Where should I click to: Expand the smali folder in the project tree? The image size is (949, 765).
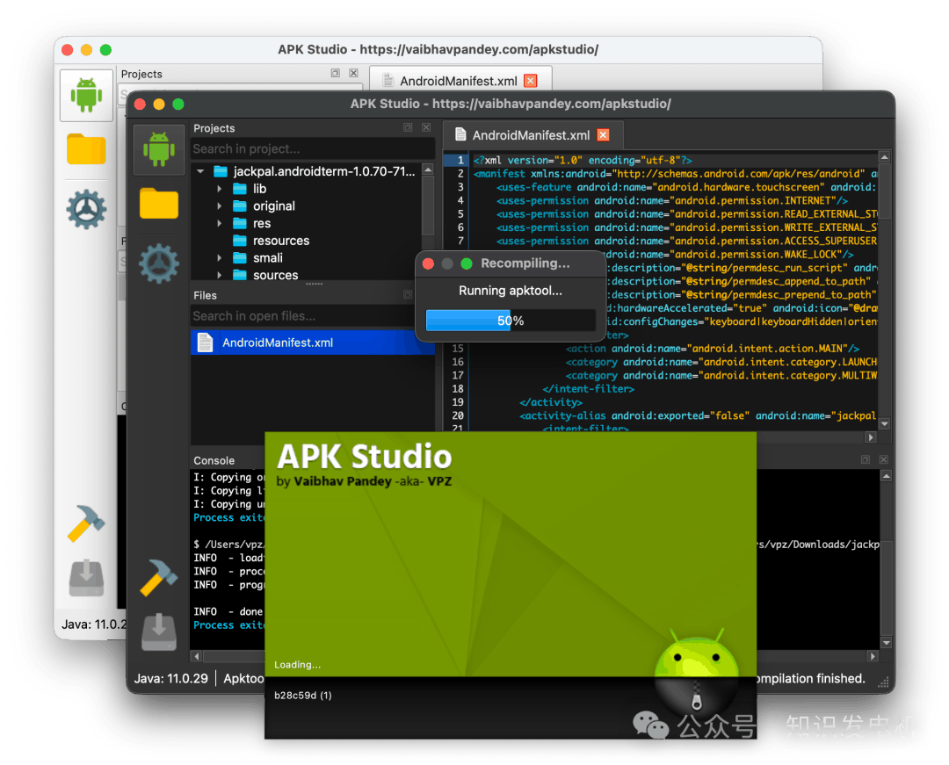(220, 258)
